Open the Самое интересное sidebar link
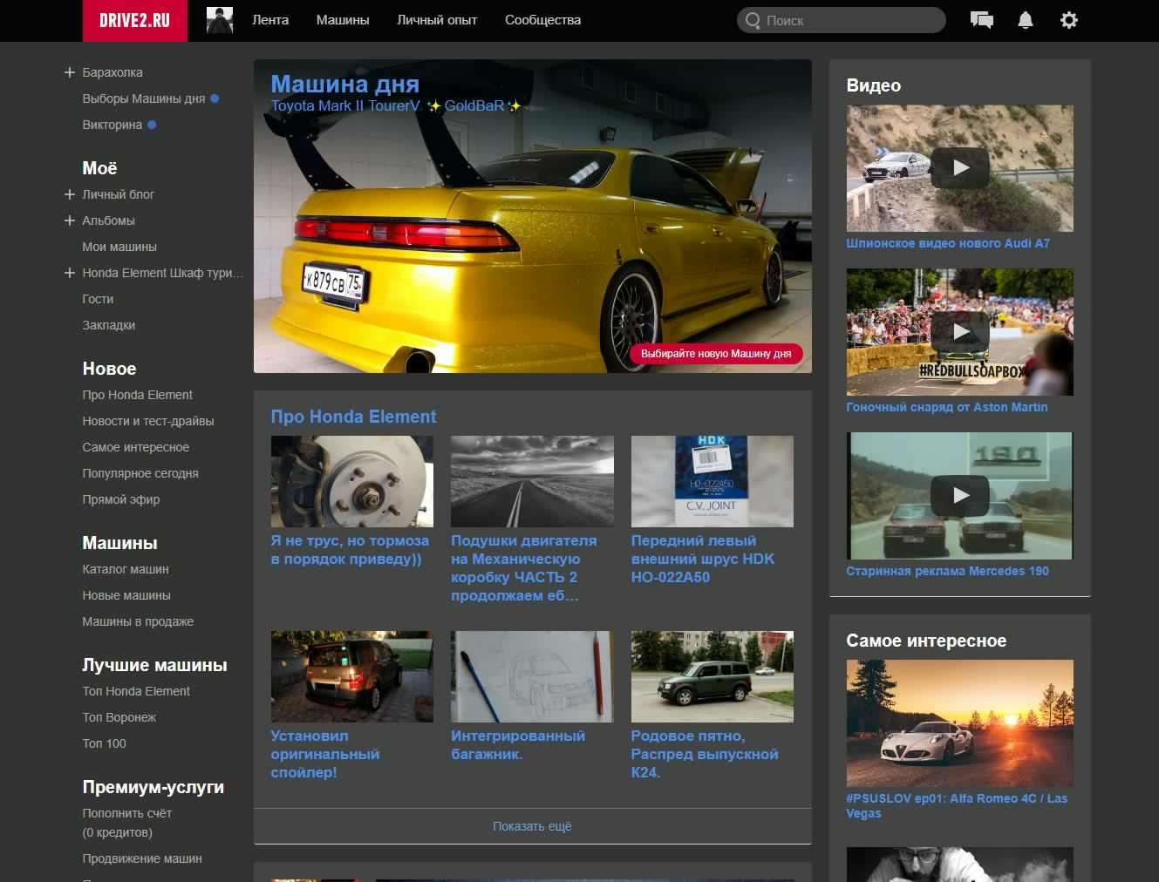Image resolution: width=1159 pixels, height=882 pixels. tap(135, 447)
